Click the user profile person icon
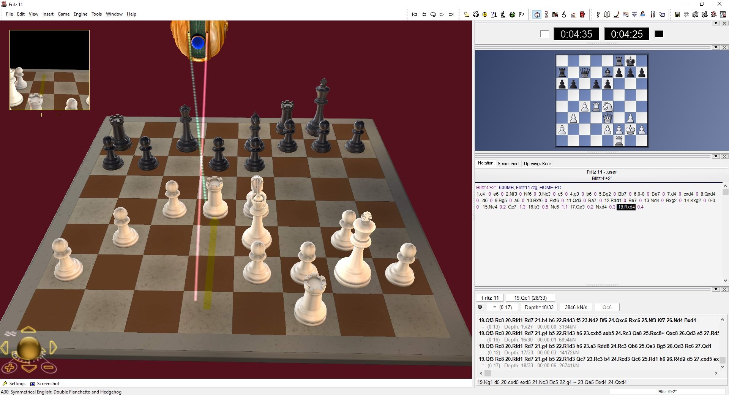Screen dimensions: 729x395 643,14
